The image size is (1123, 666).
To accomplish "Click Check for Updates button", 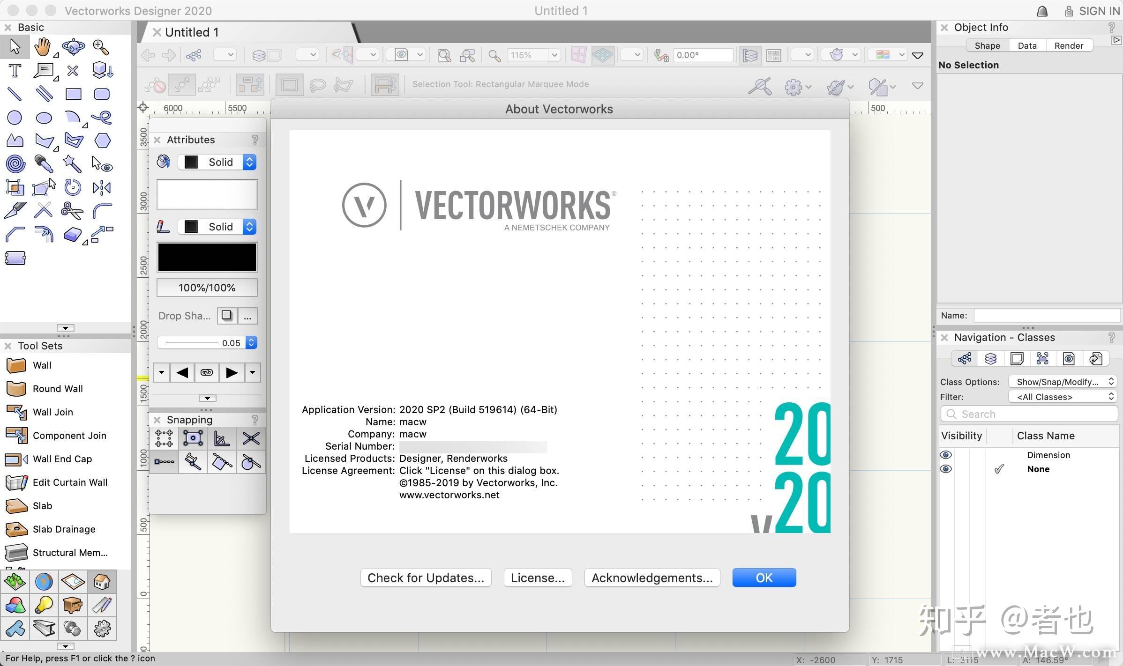I will click(426, 577).
